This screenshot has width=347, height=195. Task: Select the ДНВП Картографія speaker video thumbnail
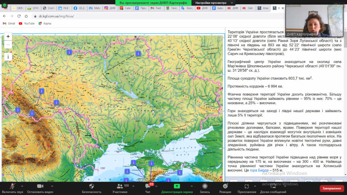[314, 21]
